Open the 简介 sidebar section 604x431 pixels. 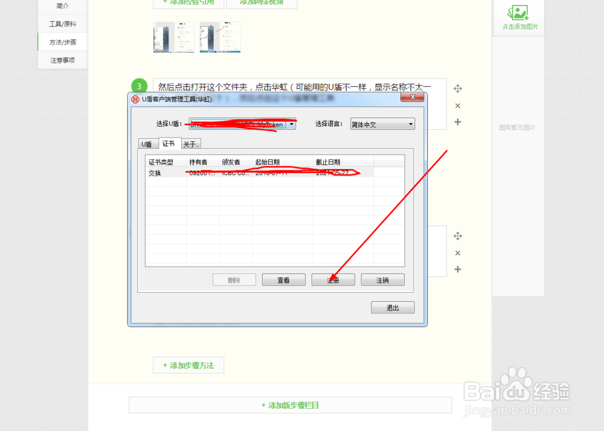click(62, 6)
